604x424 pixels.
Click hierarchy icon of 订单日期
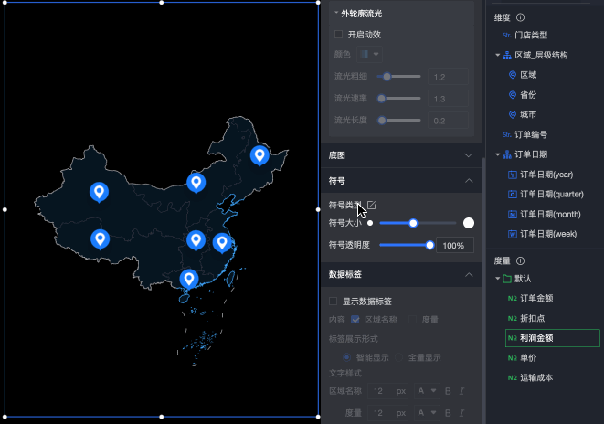507,154
